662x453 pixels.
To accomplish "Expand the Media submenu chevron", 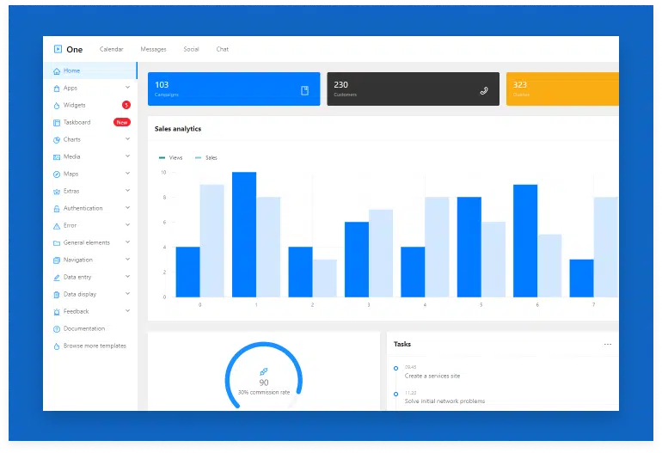I will click(127, 156).
